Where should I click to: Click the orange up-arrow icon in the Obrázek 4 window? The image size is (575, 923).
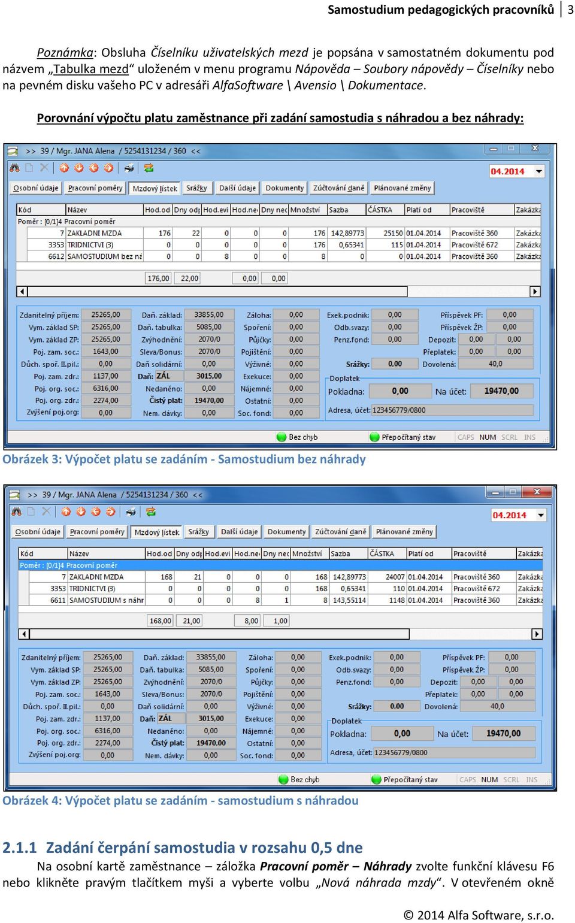66,512
